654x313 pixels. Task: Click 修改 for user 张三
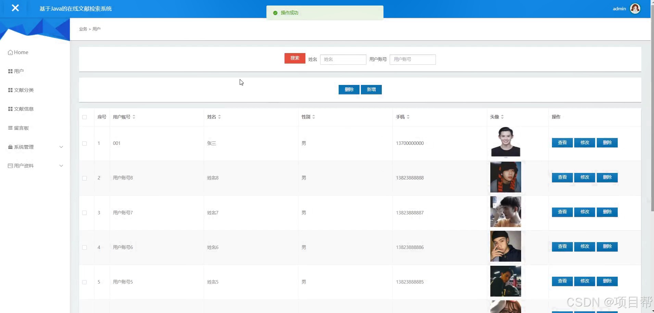(585, 143)
